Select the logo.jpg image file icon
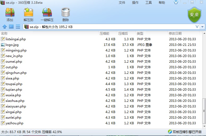 point(3,45)
